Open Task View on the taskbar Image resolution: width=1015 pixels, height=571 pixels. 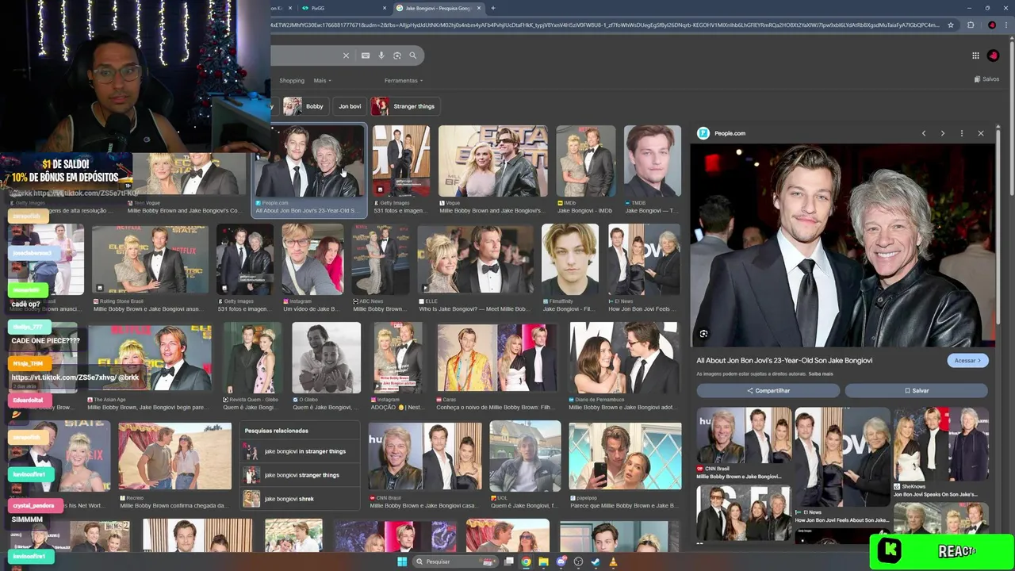tap(508, 561)
